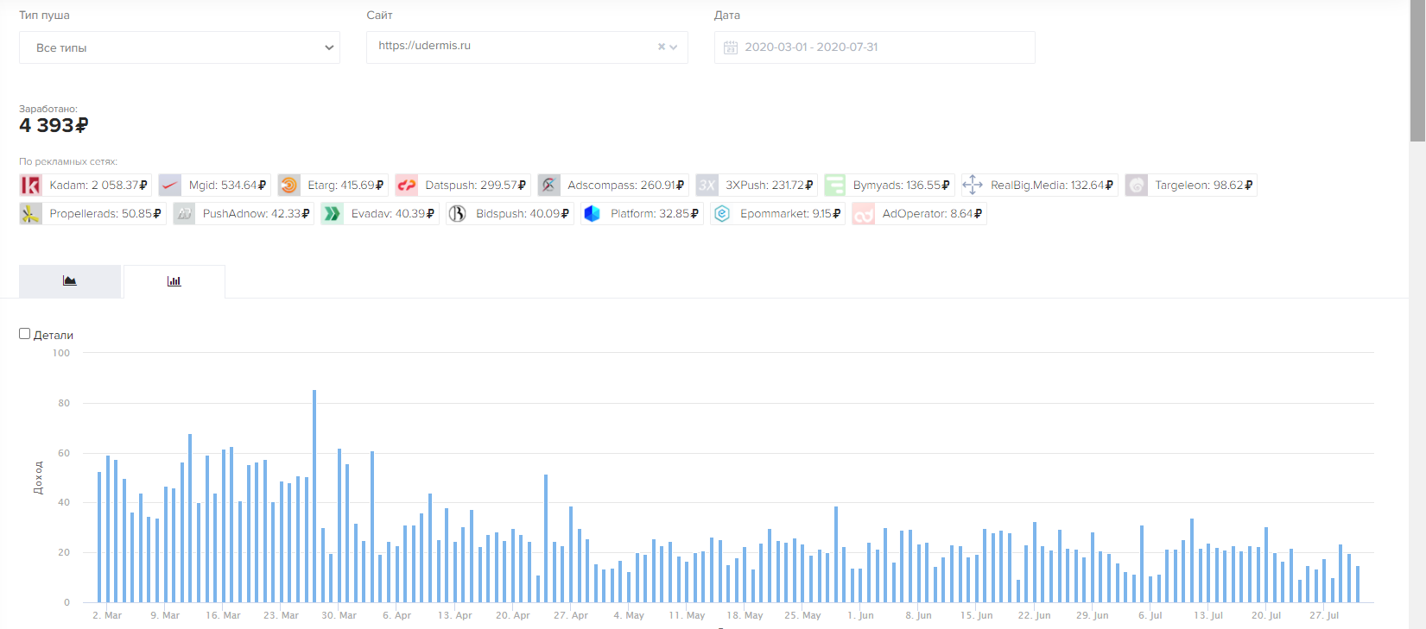
Task: Enable the Детали checkbox
Action: coord(25,334)
